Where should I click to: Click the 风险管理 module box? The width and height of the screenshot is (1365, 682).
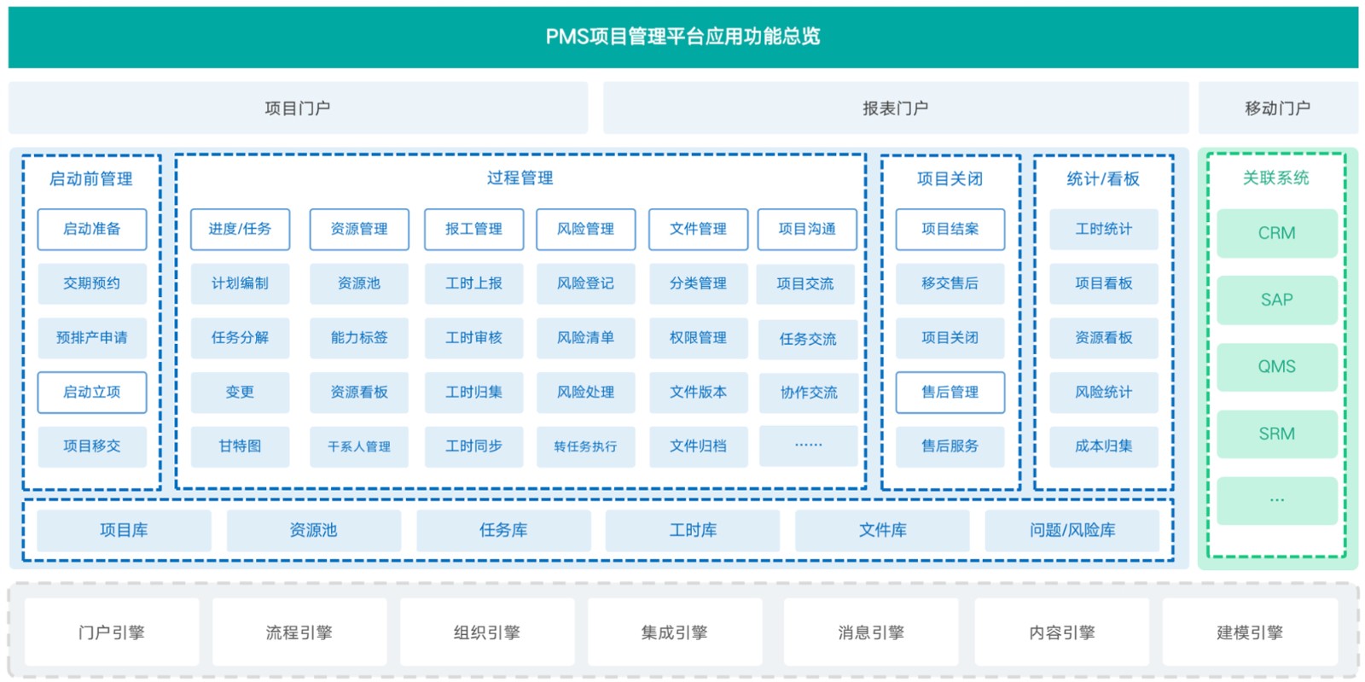586,229
